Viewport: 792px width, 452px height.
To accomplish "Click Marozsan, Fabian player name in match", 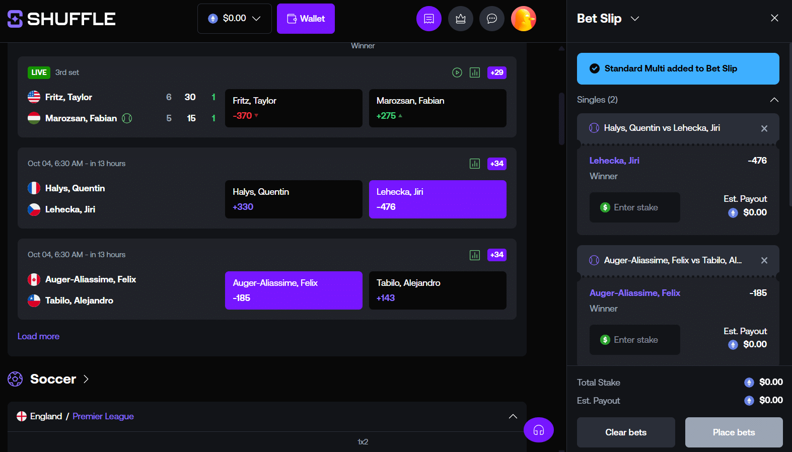I will click(x=81, y=118).
